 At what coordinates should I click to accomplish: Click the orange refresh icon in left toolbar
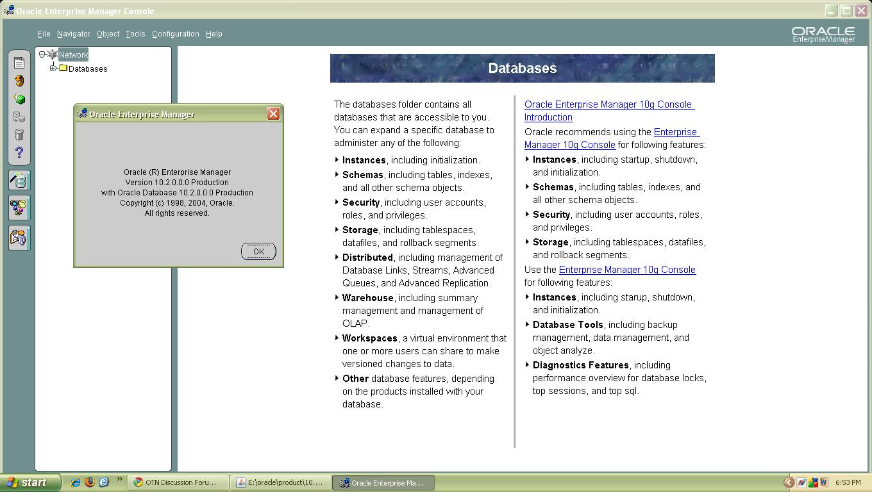tap(19, 81)
